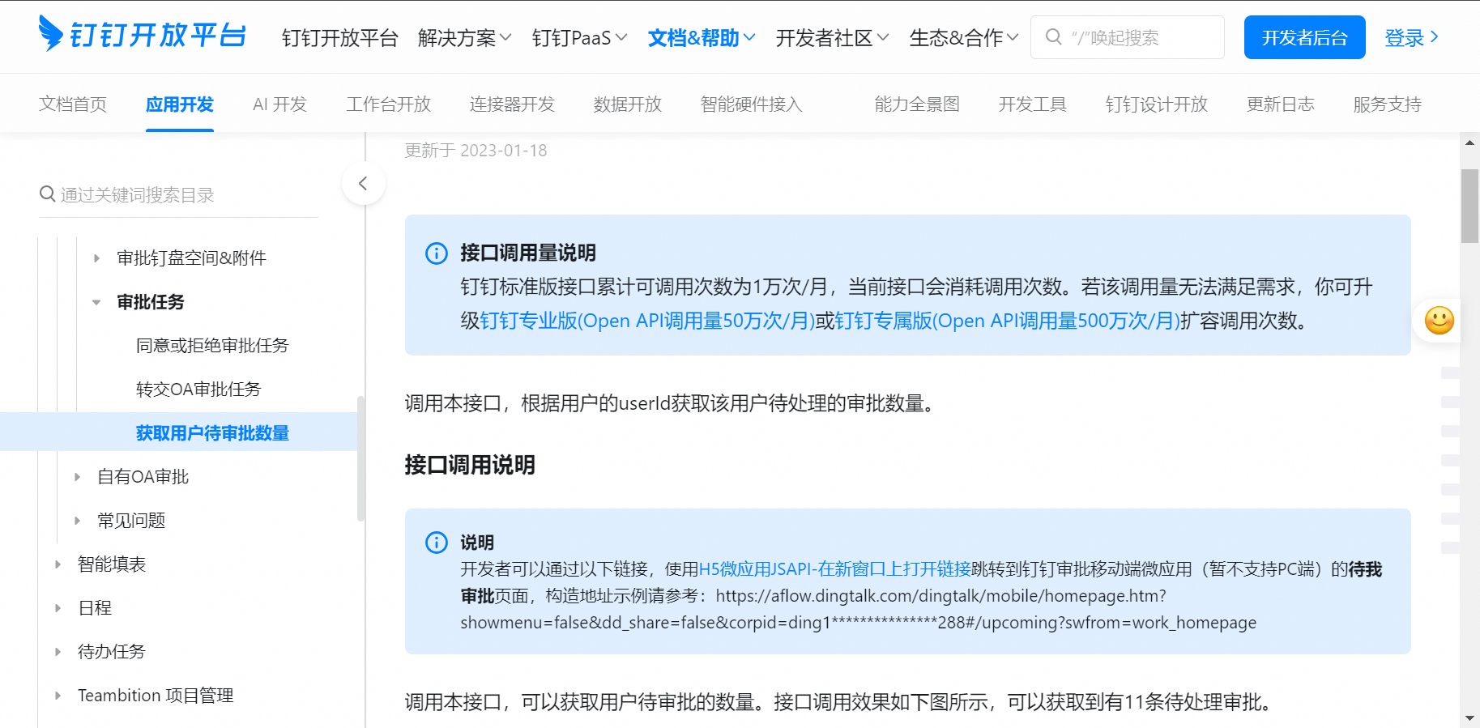The image size is (1480, 728).
Task: Switch to the 数据开放 tab
Action: pyautogui.click(x=628, y=104)
